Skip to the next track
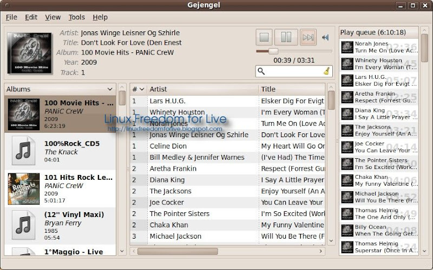The height and width of the screenshot is (270, 433). [x=308, y=37]
